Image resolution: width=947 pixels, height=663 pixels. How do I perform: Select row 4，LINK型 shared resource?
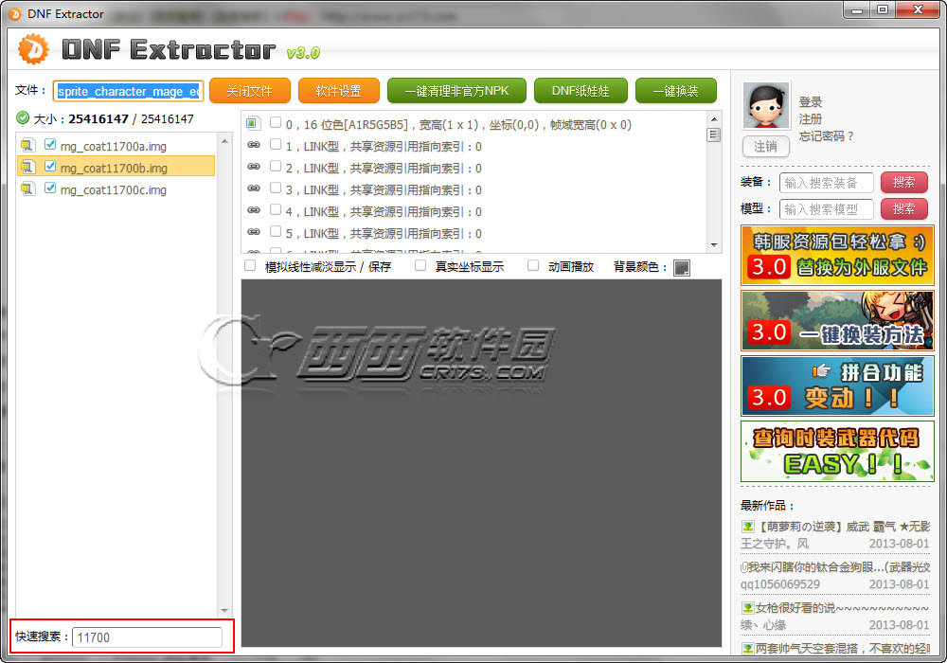pyautogui.click(x=384, y=211)
